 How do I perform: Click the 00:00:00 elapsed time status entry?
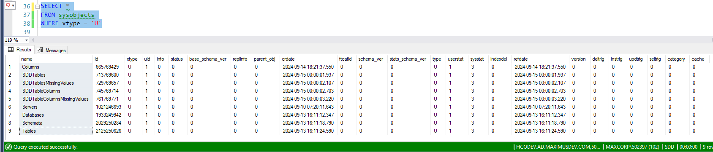[x=688, y=147]
